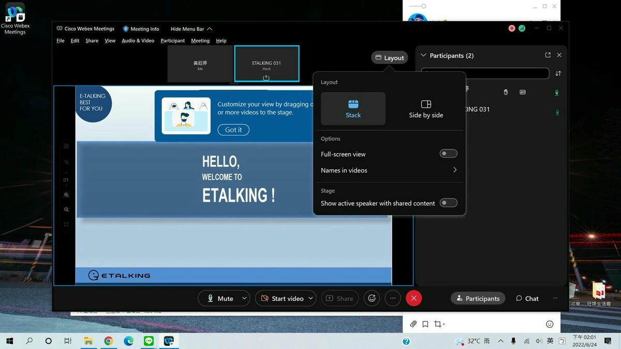
Task: Click green microphone icon of first participant
Action: (x=557, y=93)
